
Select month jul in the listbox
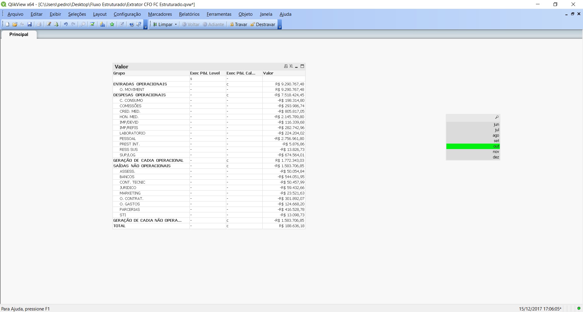point(473,130)
